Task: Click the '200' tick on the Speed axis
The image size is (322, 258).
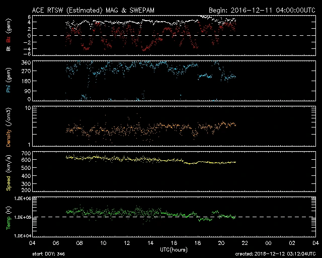Action: coord(26,190)
